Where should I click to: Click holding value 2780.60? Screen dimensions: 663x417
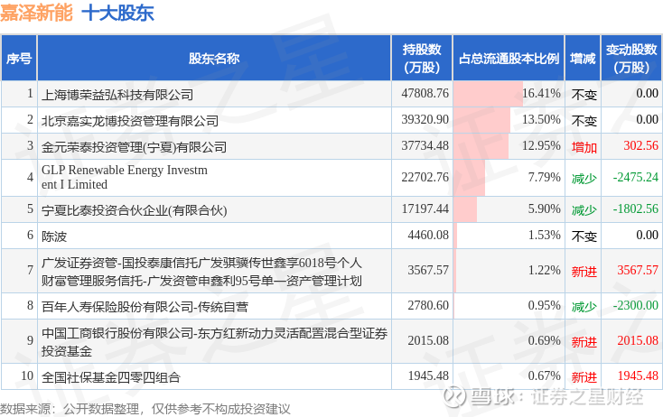pyautogui.click(x=428, y=305)
